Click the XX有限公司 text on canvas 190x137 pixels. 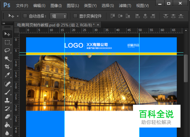coord(97,44)
